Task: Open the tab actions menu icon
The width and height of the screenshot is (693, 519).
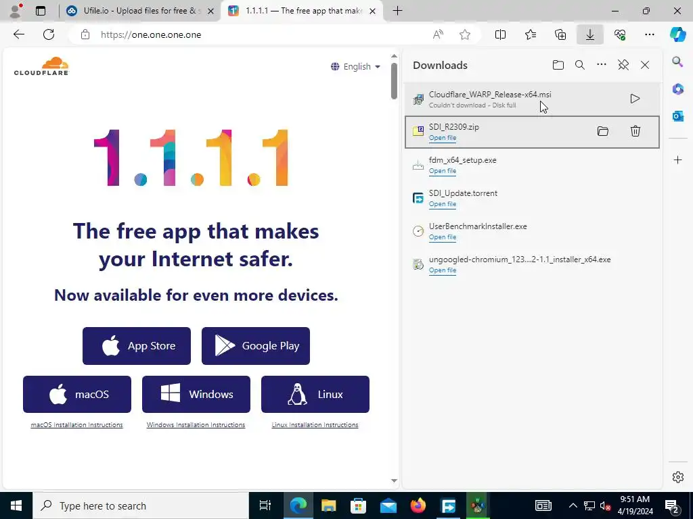Action: coord(40,11)
